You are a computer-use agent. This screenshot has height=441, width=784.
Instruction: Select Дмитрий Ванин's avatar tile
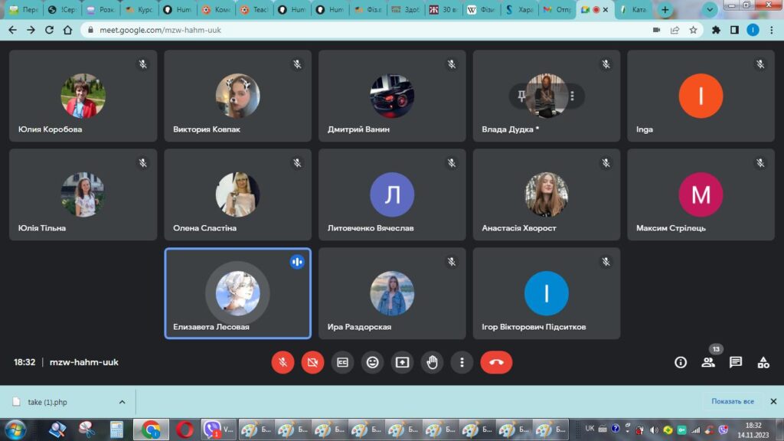[x=392, y=96]
